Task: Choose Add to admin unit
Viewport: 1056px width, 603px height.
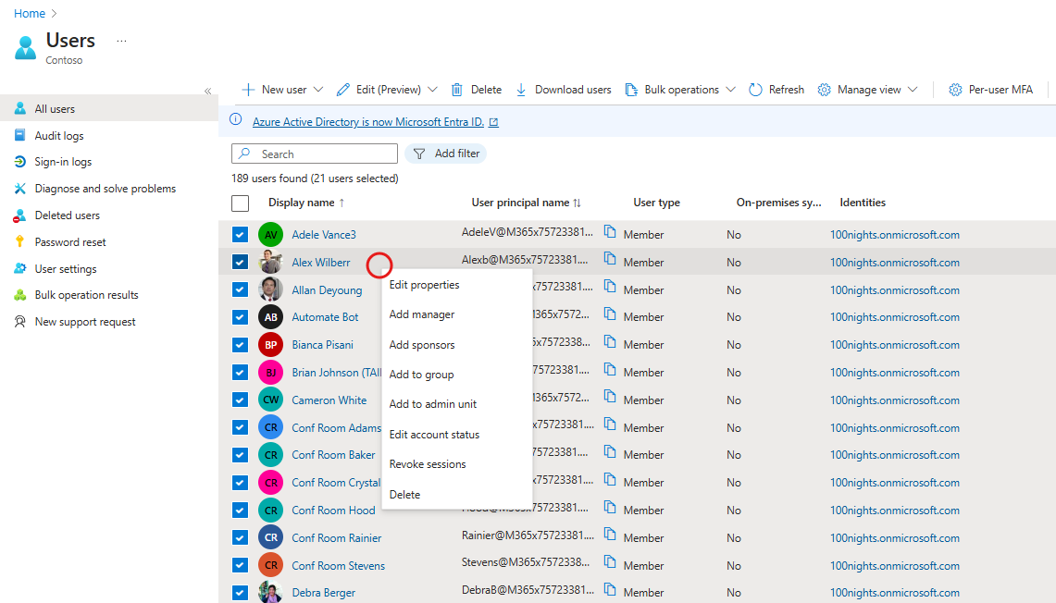Action: point(433,404)
